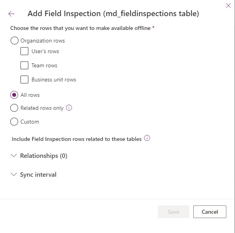The height and width of the screenshot is (233, 235).
Task: Expand the Sync interval chevron
Action: click(x=14, y=174)
